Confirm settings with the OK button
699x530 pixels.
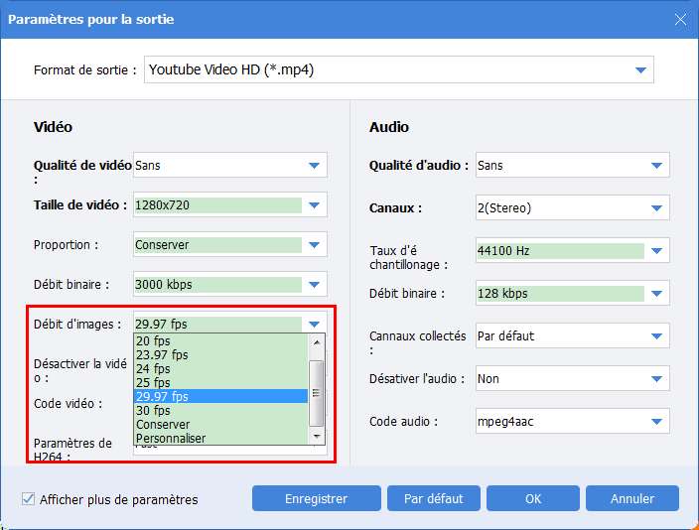(x=533, y=498)
